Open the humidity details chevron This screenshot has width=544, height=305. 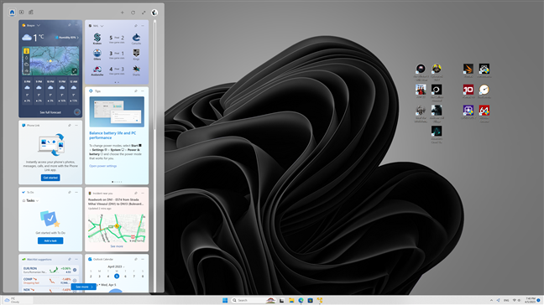(78, 38)
